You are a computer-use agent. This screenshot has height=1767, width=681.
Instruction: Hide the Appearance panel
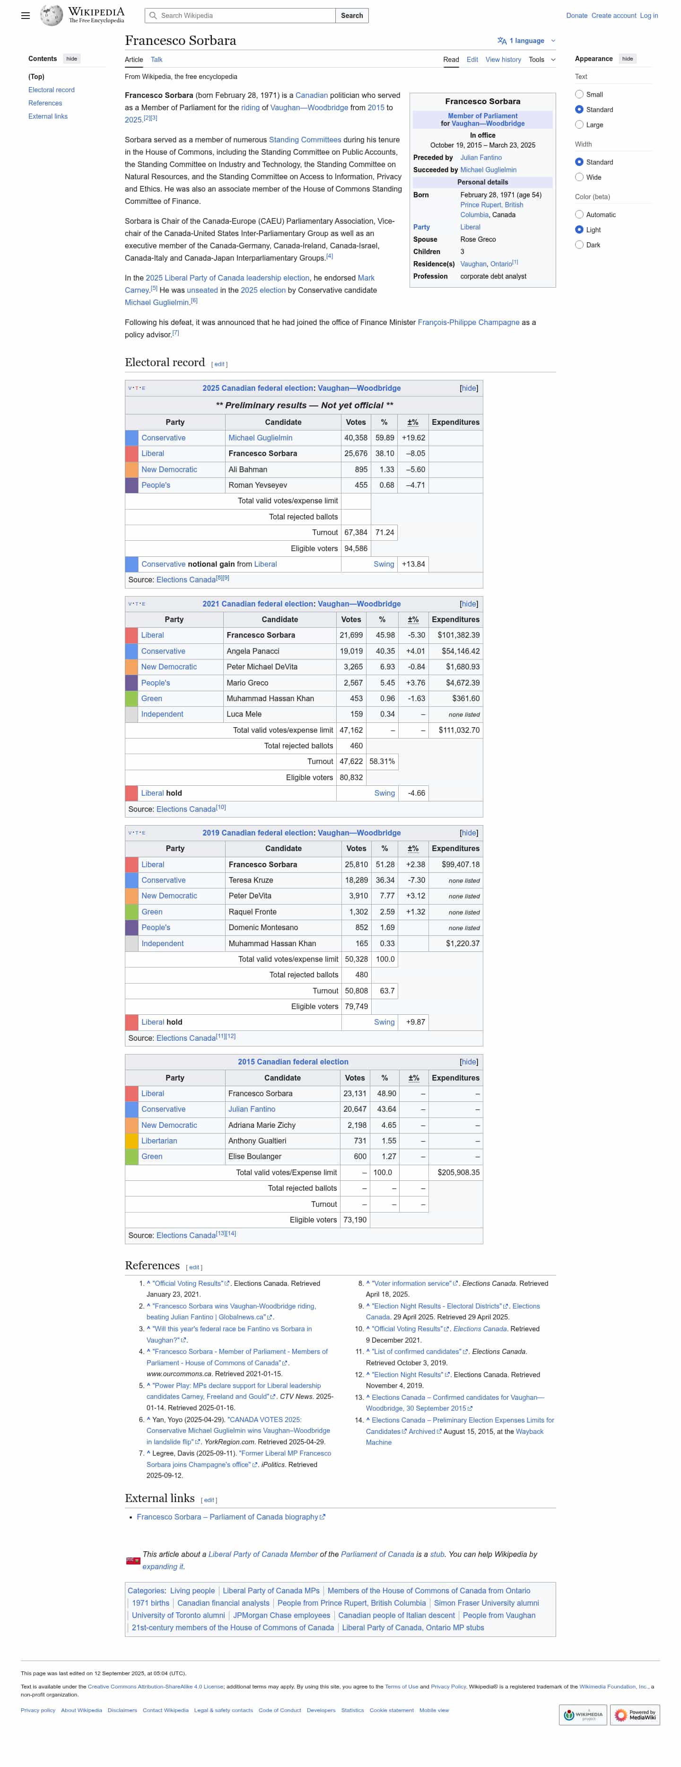628,59
